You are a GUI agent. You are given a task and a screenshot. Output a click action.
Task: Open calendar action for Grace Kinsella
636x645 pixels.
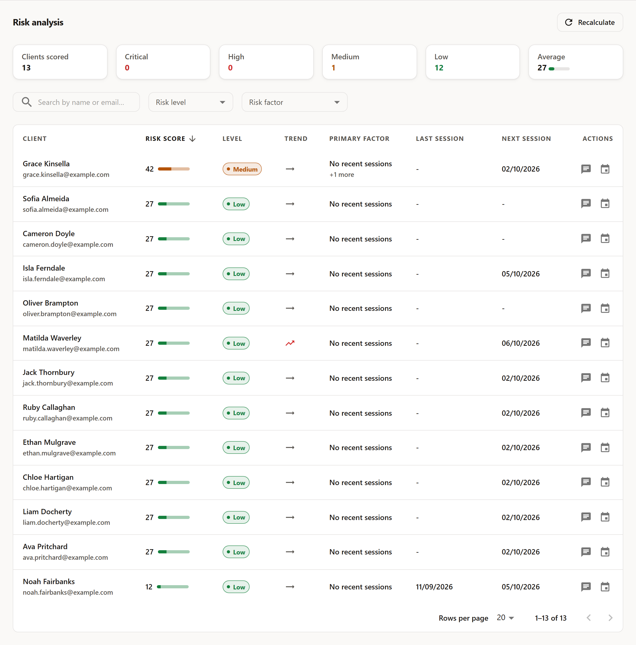605,169
